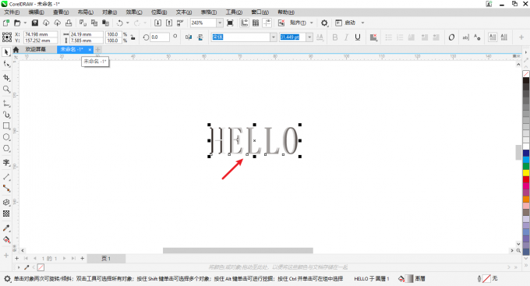The image size is (530, 286).
Task: Click the Export icon
Action: click(169, 23)
